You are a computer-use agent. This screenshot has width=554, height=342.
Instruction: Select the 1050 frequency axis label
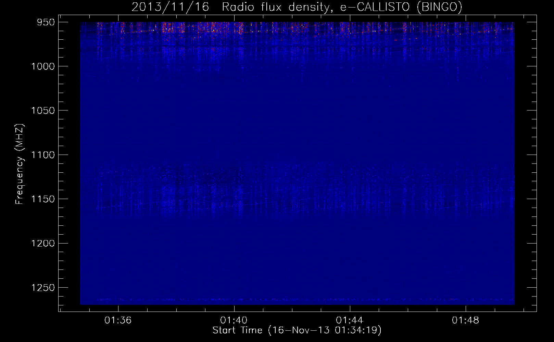[x=43, y=110]
